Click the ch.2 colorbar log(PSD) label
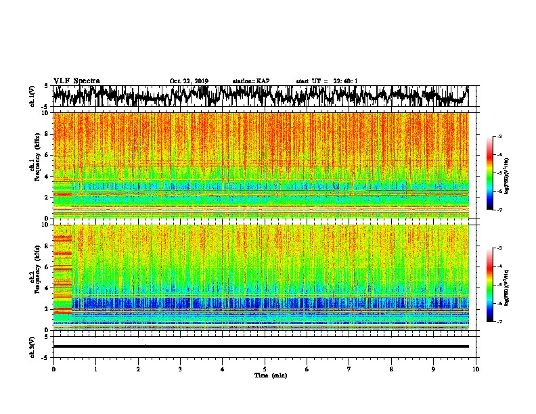The width and height of the screenshot is (536, 414). pyautogui.click(x=506, y=287)
